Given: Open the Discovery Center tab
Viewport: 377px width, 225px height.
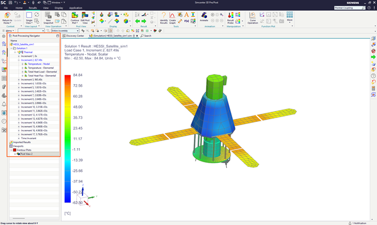Looking at the screenshot, I should (x=73, y=35).
